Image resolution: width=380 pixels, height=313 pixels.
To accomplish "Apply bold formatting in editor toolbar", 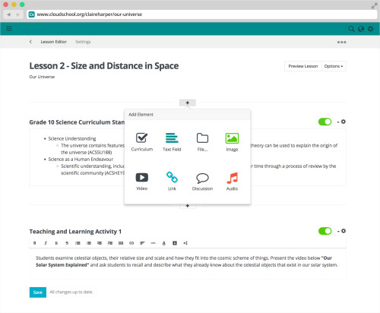I will coord(35,243).
